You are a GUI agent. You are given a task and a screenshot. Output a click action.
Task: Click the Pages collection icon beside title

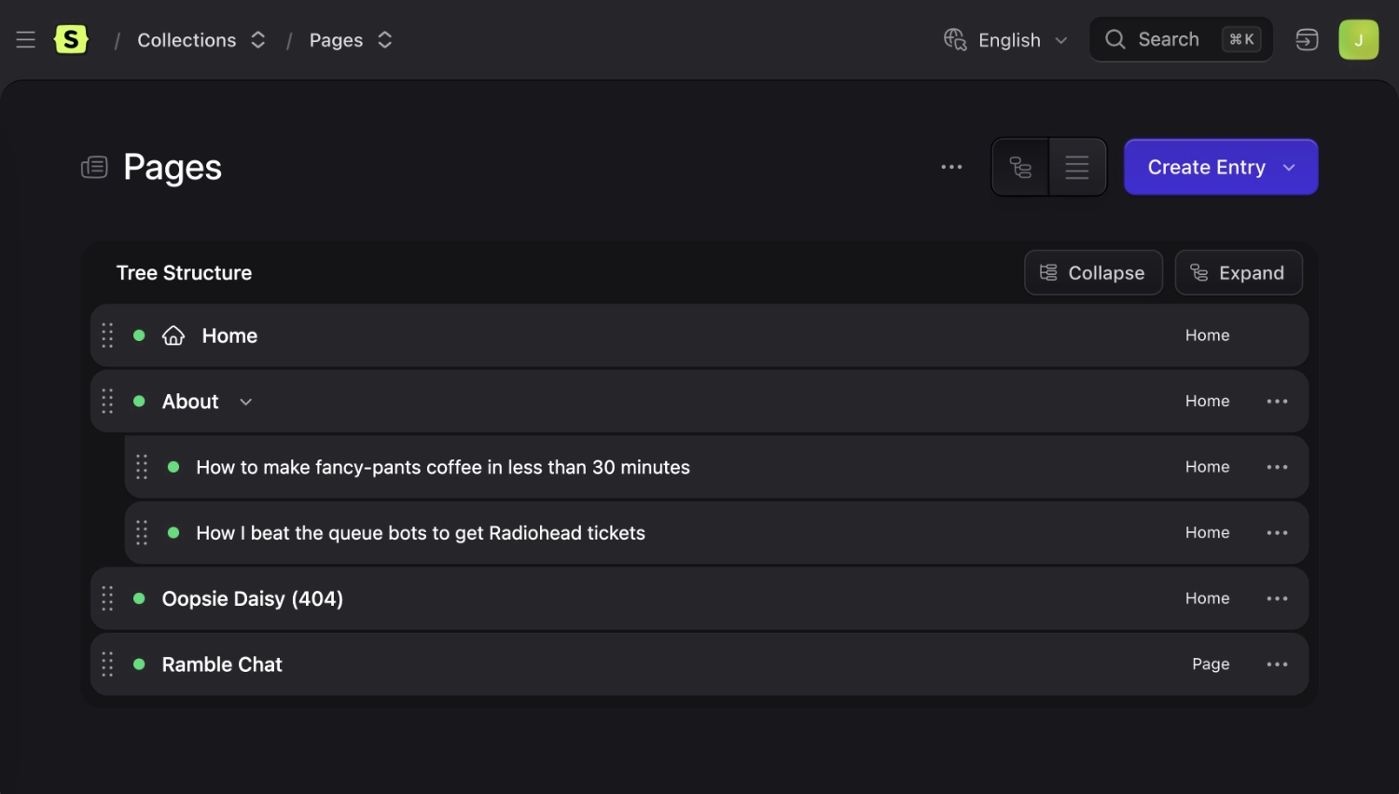(94, 168)
